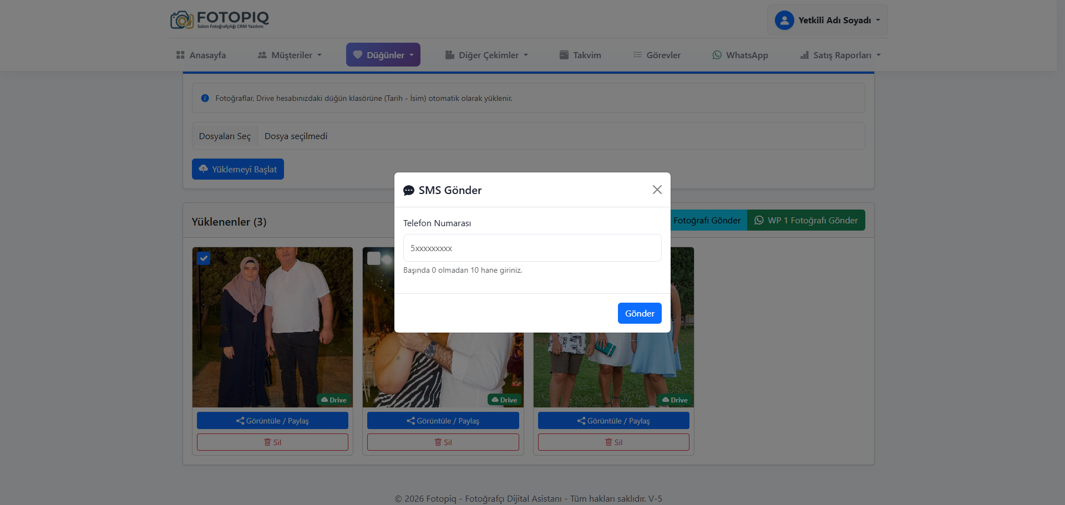The height and width of the screenshot is (505, 1065).
Task: Expand the Müşteriler dropdown menu
Action: (x=290, y=55)
